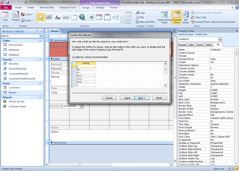This screenshot has width=239, height=171.
Task: Insert a Title in header
Action: click(140, 17)
